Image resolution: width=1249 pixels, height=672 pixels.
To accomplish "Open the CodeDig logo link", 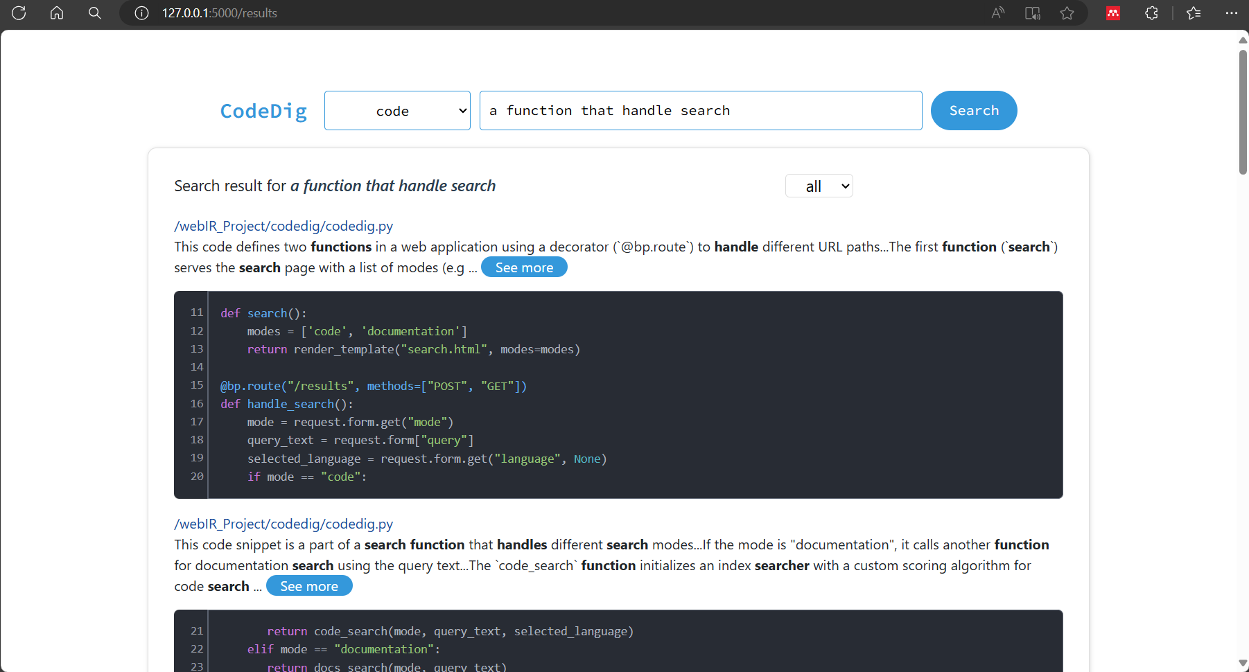I will click(x=263, y=111).
